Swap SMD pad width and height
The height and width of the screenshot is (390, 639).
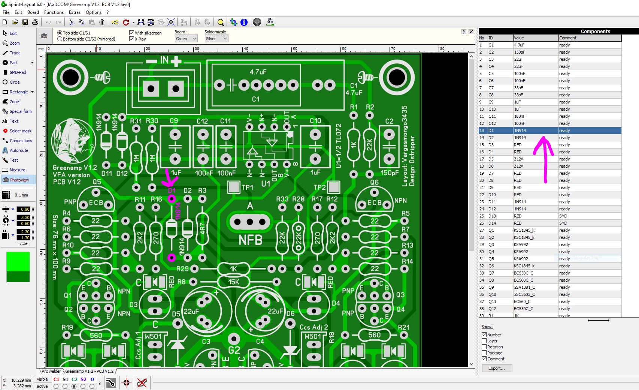pos(24,244)
